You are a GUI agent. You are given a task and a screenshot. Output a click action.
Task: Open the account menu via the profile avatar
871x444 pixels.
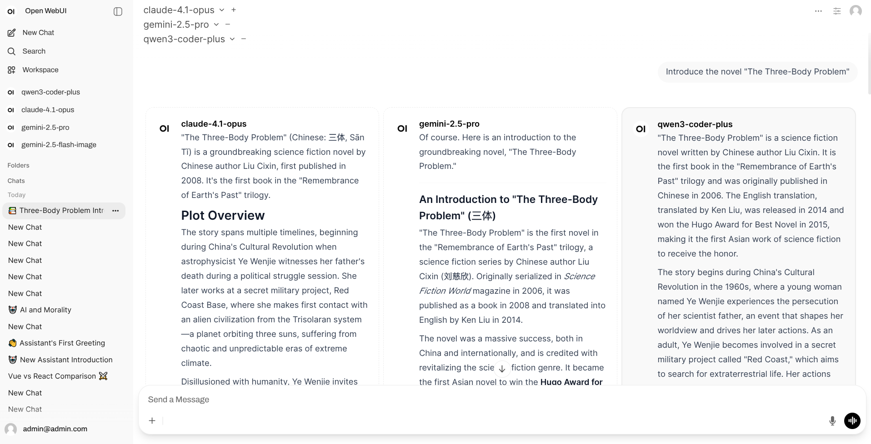pyautogui.click(x=856, y=11)
